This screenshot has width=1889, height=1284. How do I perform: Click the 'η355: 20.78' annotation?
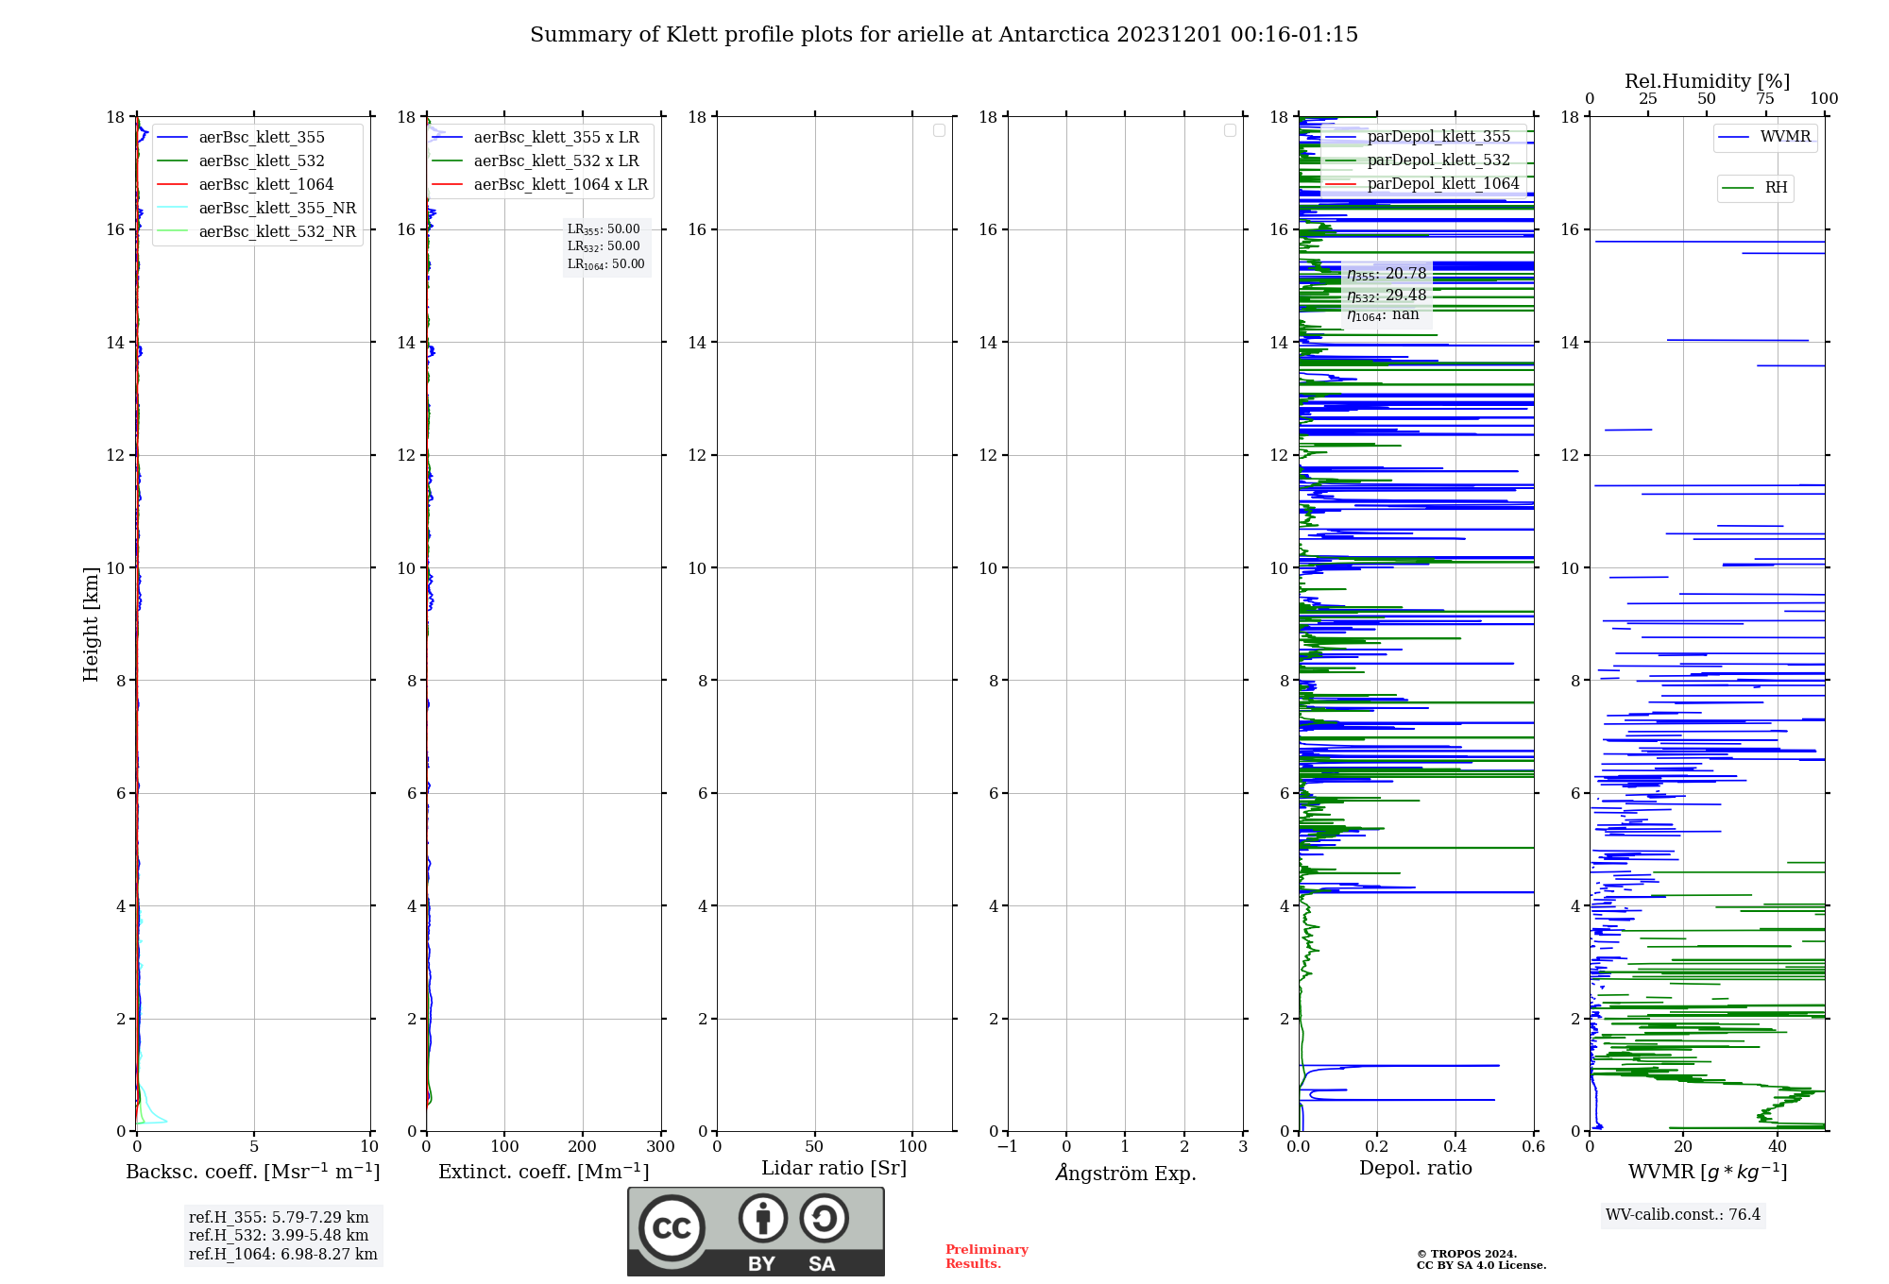pos(1387,274)
